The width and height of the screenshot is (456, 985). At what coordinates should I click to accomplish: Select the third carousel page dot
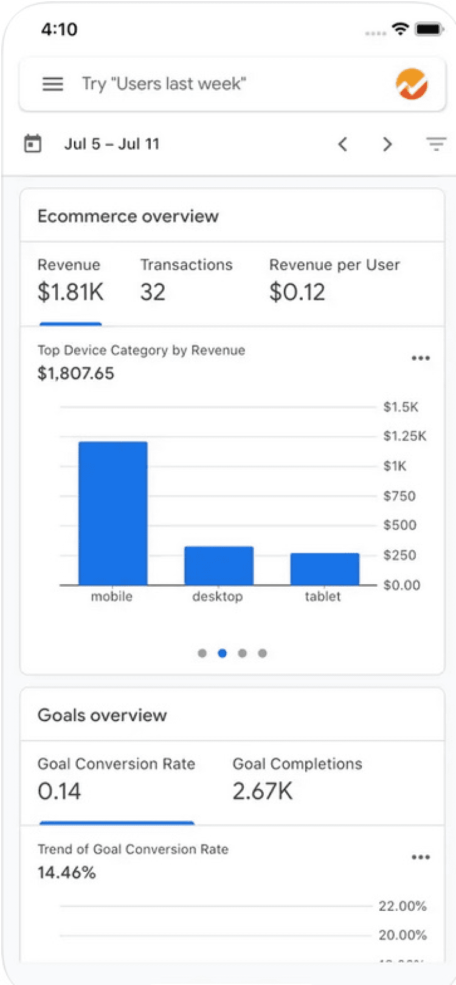coord(243,653)
